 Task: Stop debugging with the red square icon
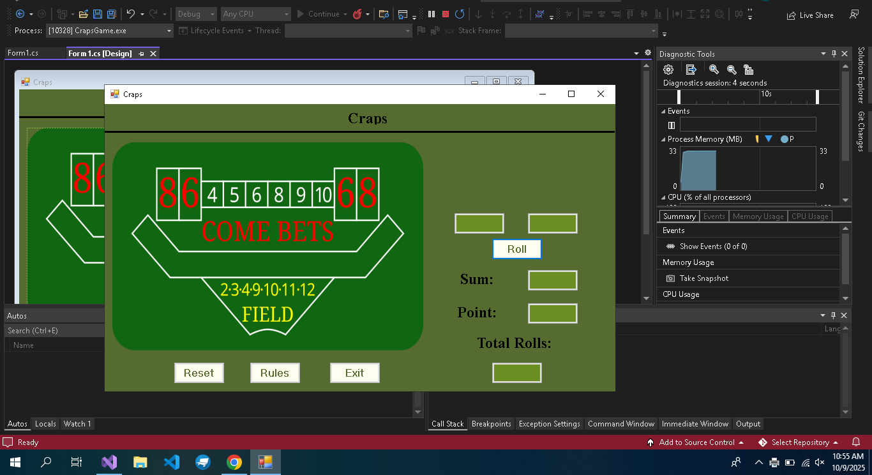(446, 14)
